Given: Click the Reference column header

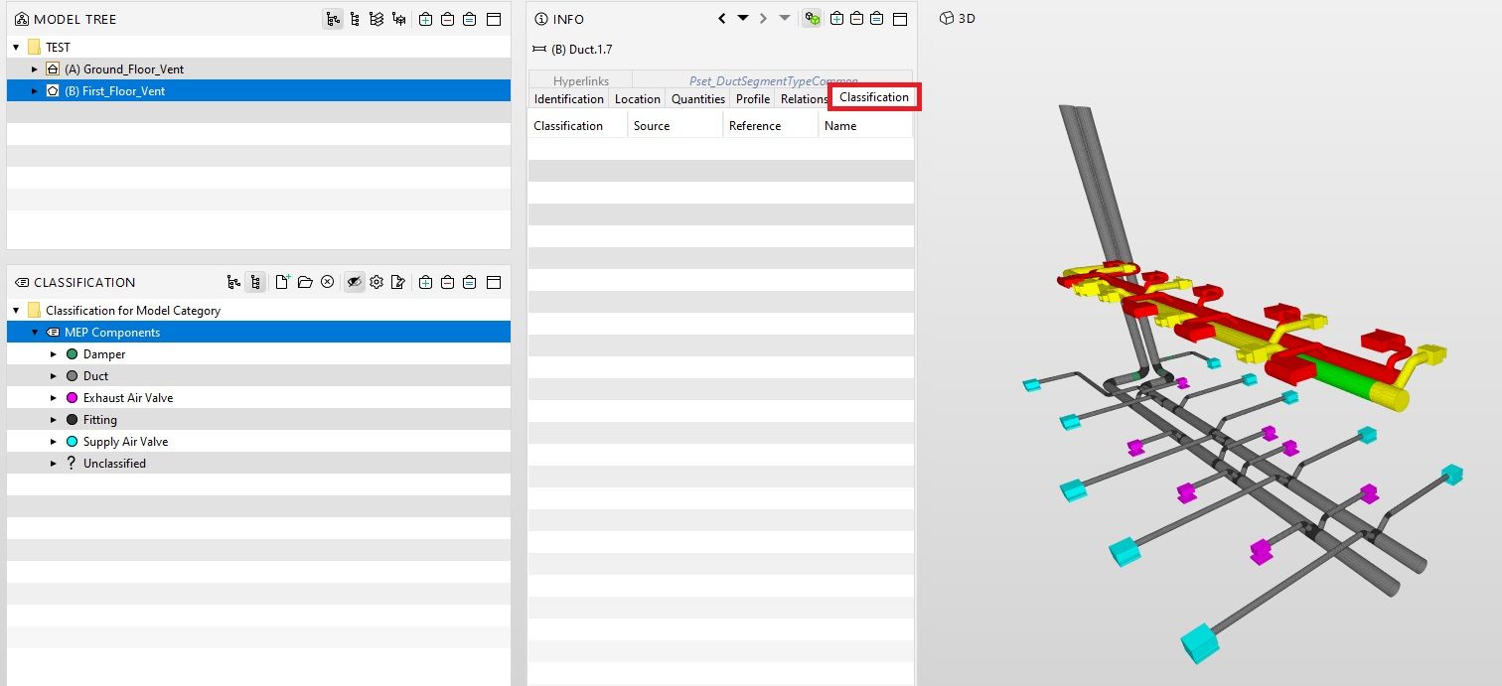Looking at the screenshot, I should tap(770, 125).
